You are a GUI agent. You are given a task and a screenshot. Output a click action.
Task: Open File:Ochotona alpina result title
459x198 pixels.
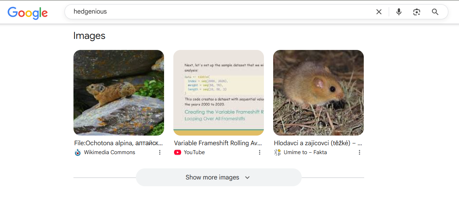click(118, 143)
